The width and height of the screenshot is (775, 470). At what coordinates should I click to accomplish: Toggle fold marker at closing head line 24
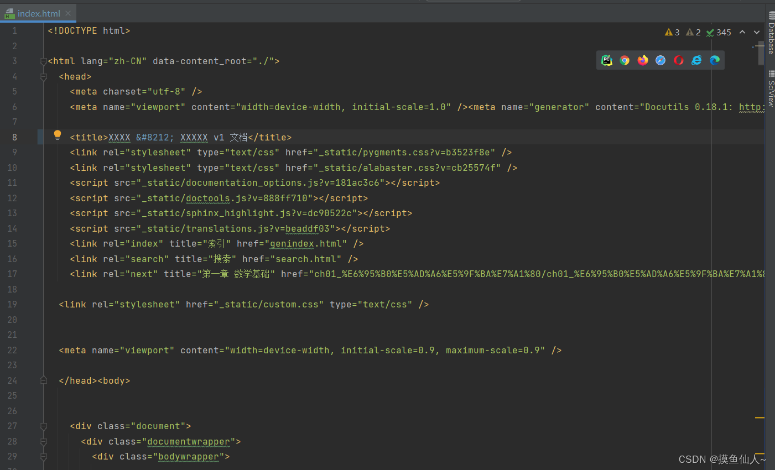point(43,380)
